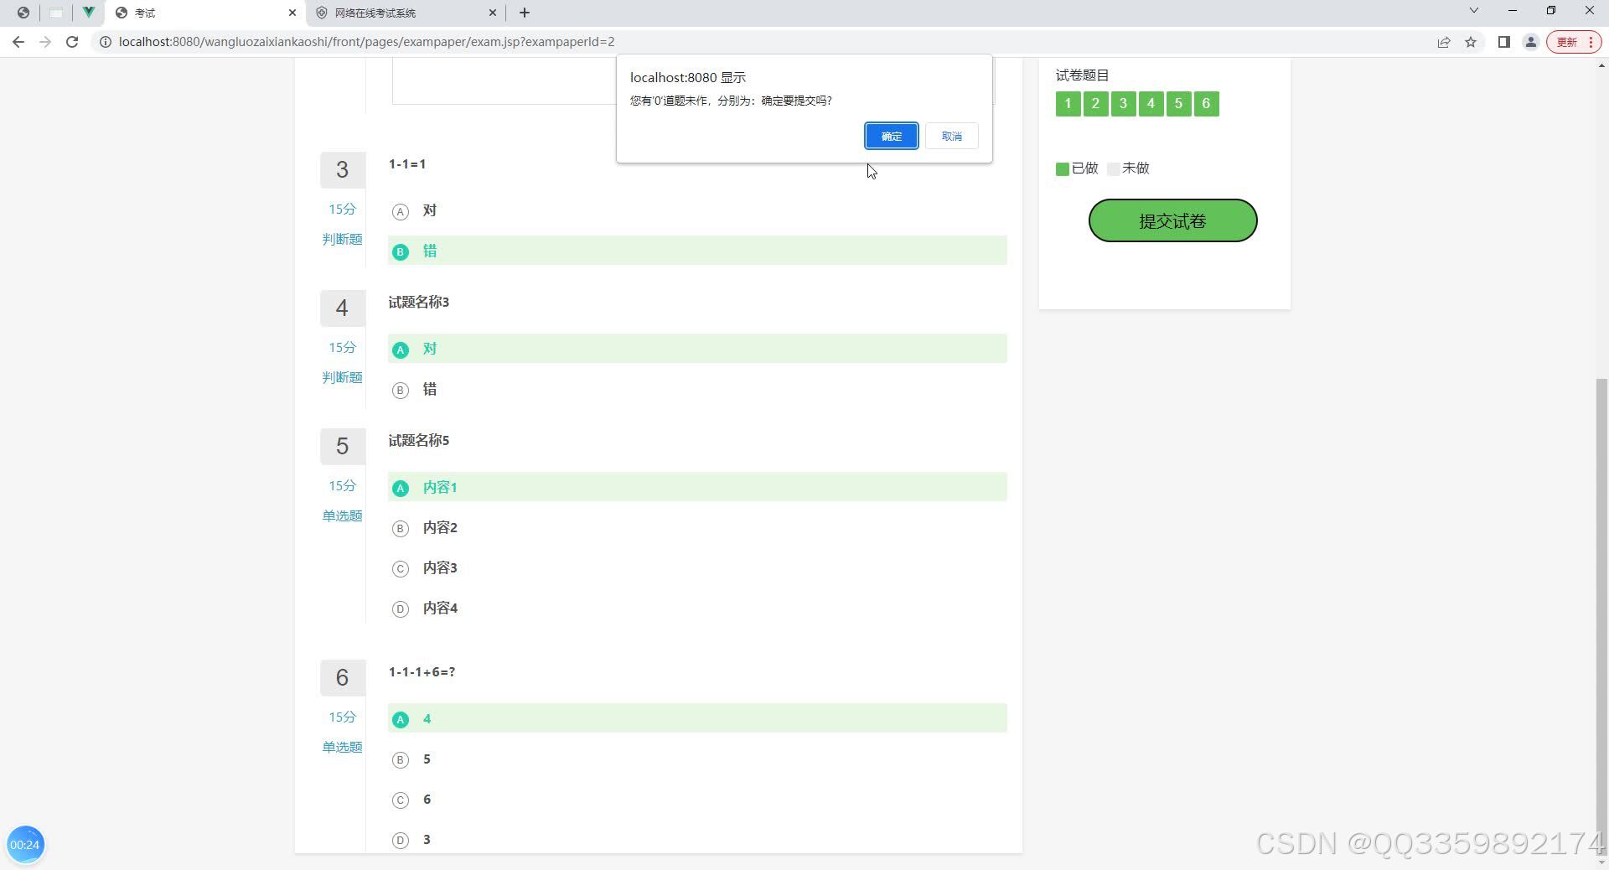Viewport: 1609px width, 870px height.
Task: Select option B 错 for question 3
Action: [697, 251]
